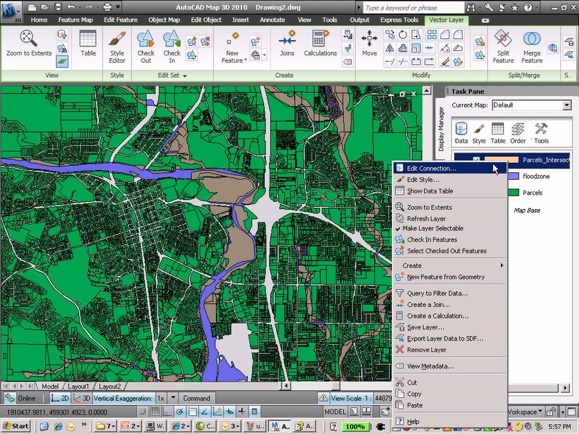Click the Parcels_Intersect peach color swatch
Viewport: 579px width, 434px height.
tap(501, 160)
